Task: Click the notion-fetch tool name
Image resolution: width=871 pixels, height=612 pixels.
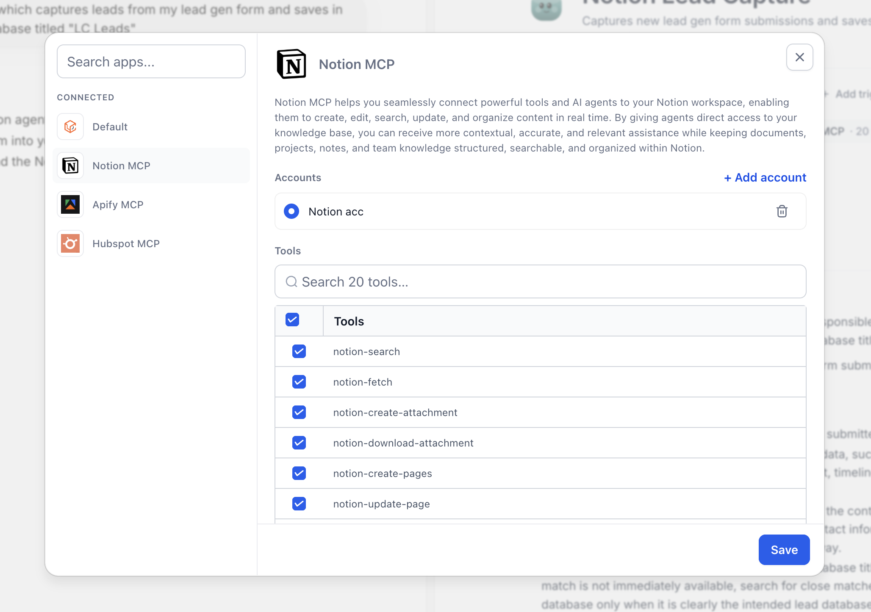Action: [x=363, y=382]
